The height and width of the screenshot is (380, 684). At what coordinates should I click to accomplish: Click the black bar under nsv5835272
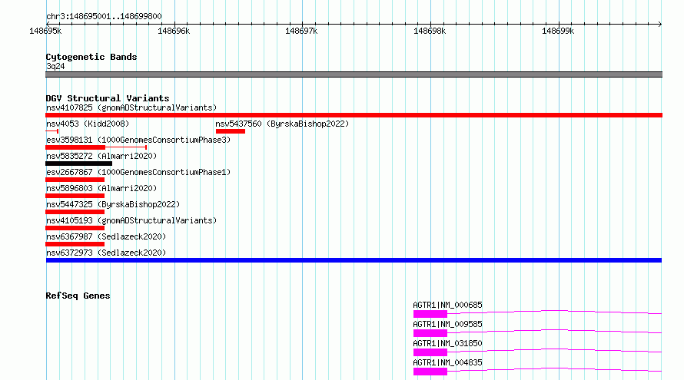(78, 164)
